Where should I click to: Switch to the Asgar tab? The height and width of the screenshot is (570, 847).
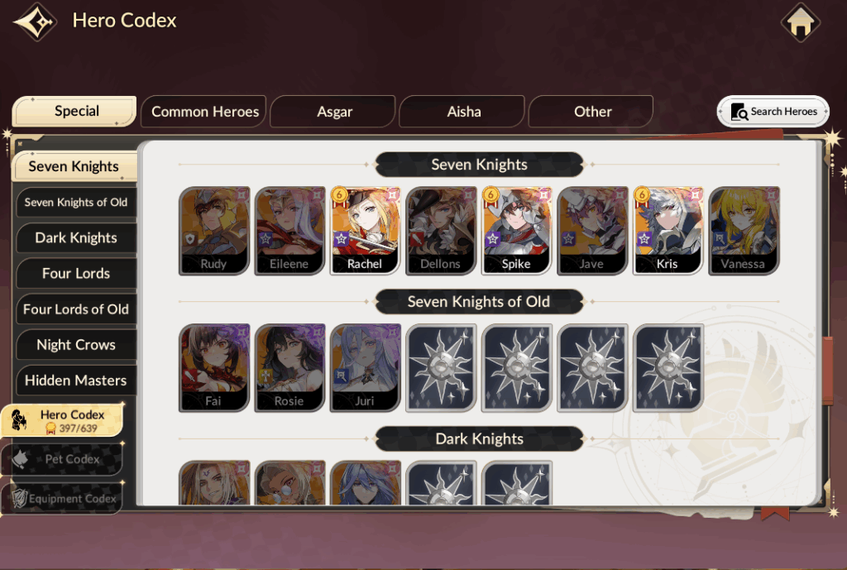(333, 112)
